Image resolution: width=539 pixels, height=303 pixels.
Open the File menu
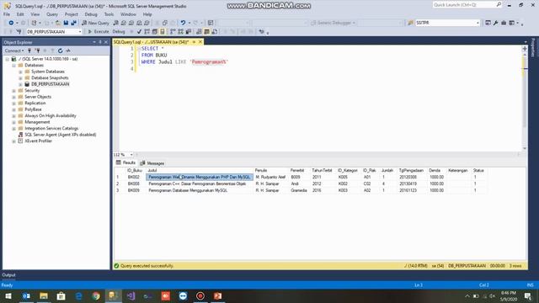coord(7,14)
